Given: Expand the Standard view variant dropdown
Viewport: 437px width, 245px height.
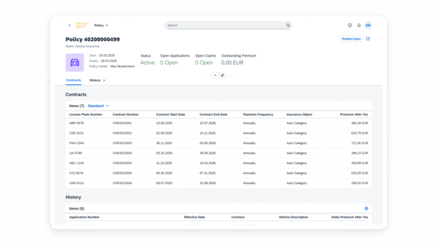Looking at the screenshot, I should [98, 106].
